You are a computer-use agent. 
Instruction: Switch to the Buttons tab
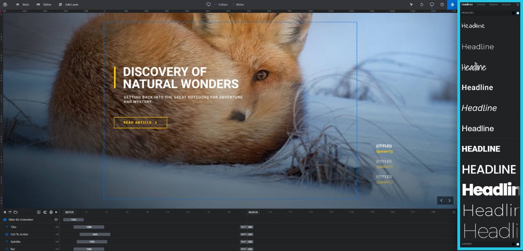[493, 4]
